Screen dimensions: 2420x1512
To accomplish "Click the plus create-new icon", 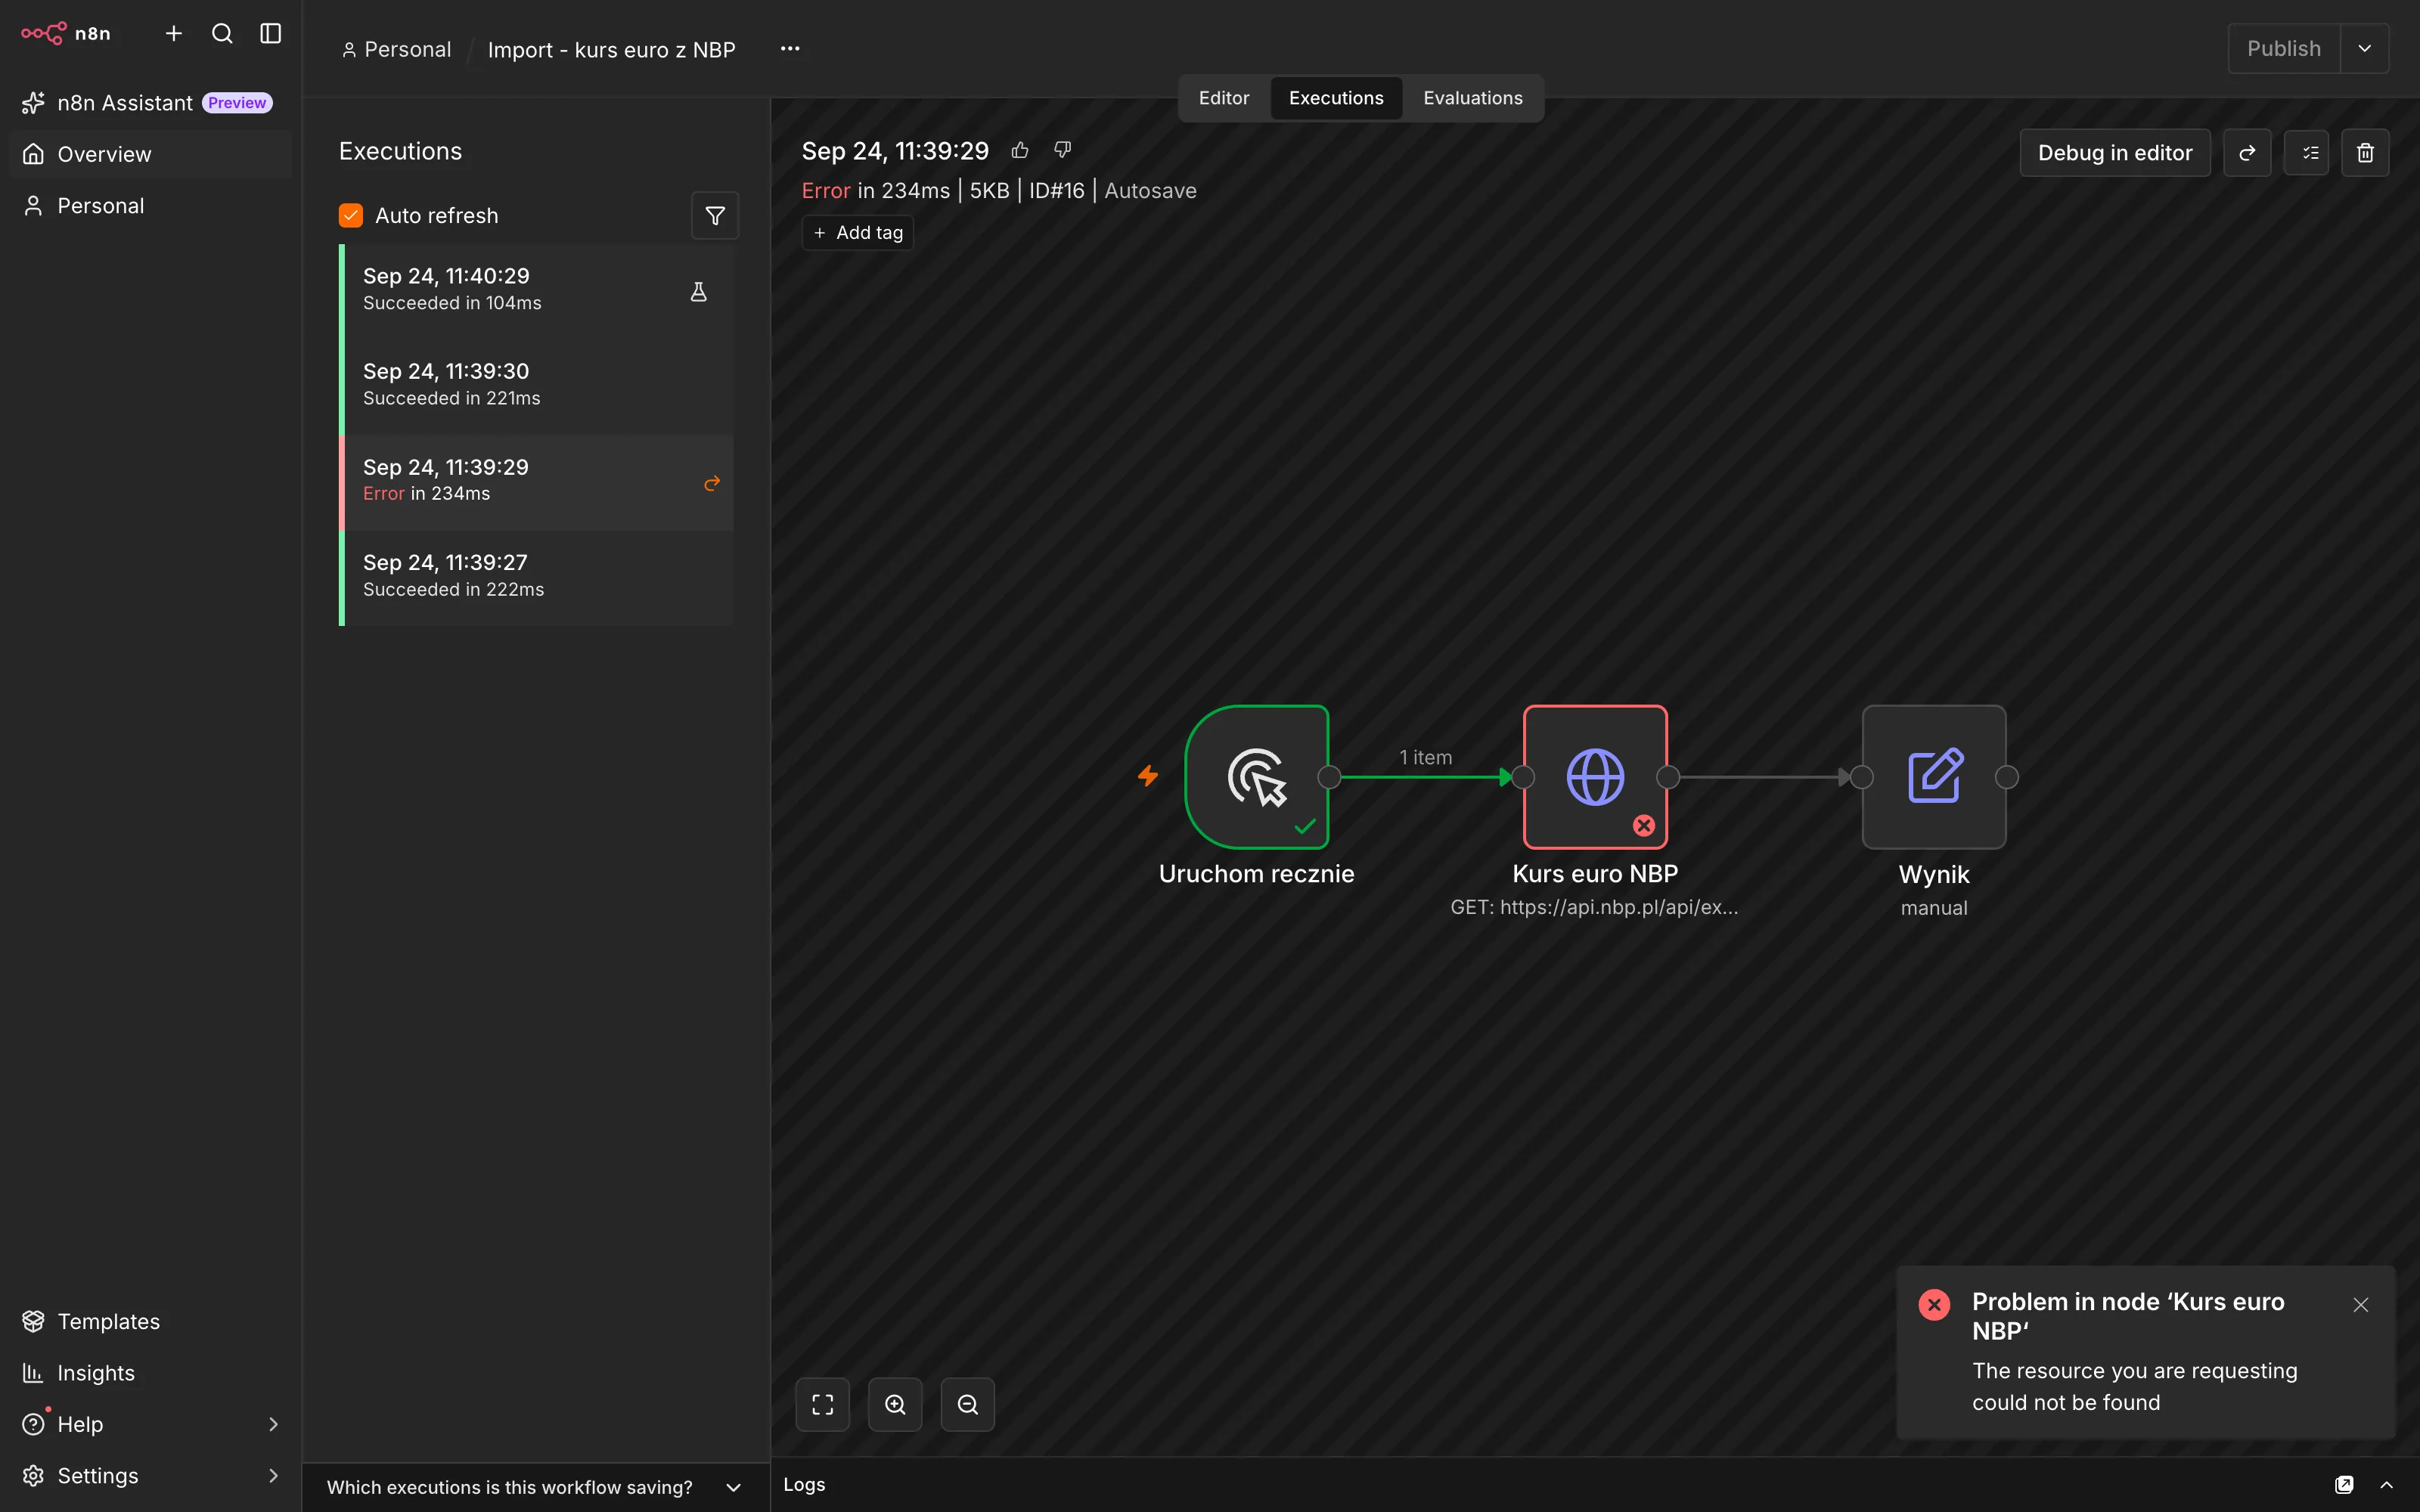I will (x=174, y=33).
